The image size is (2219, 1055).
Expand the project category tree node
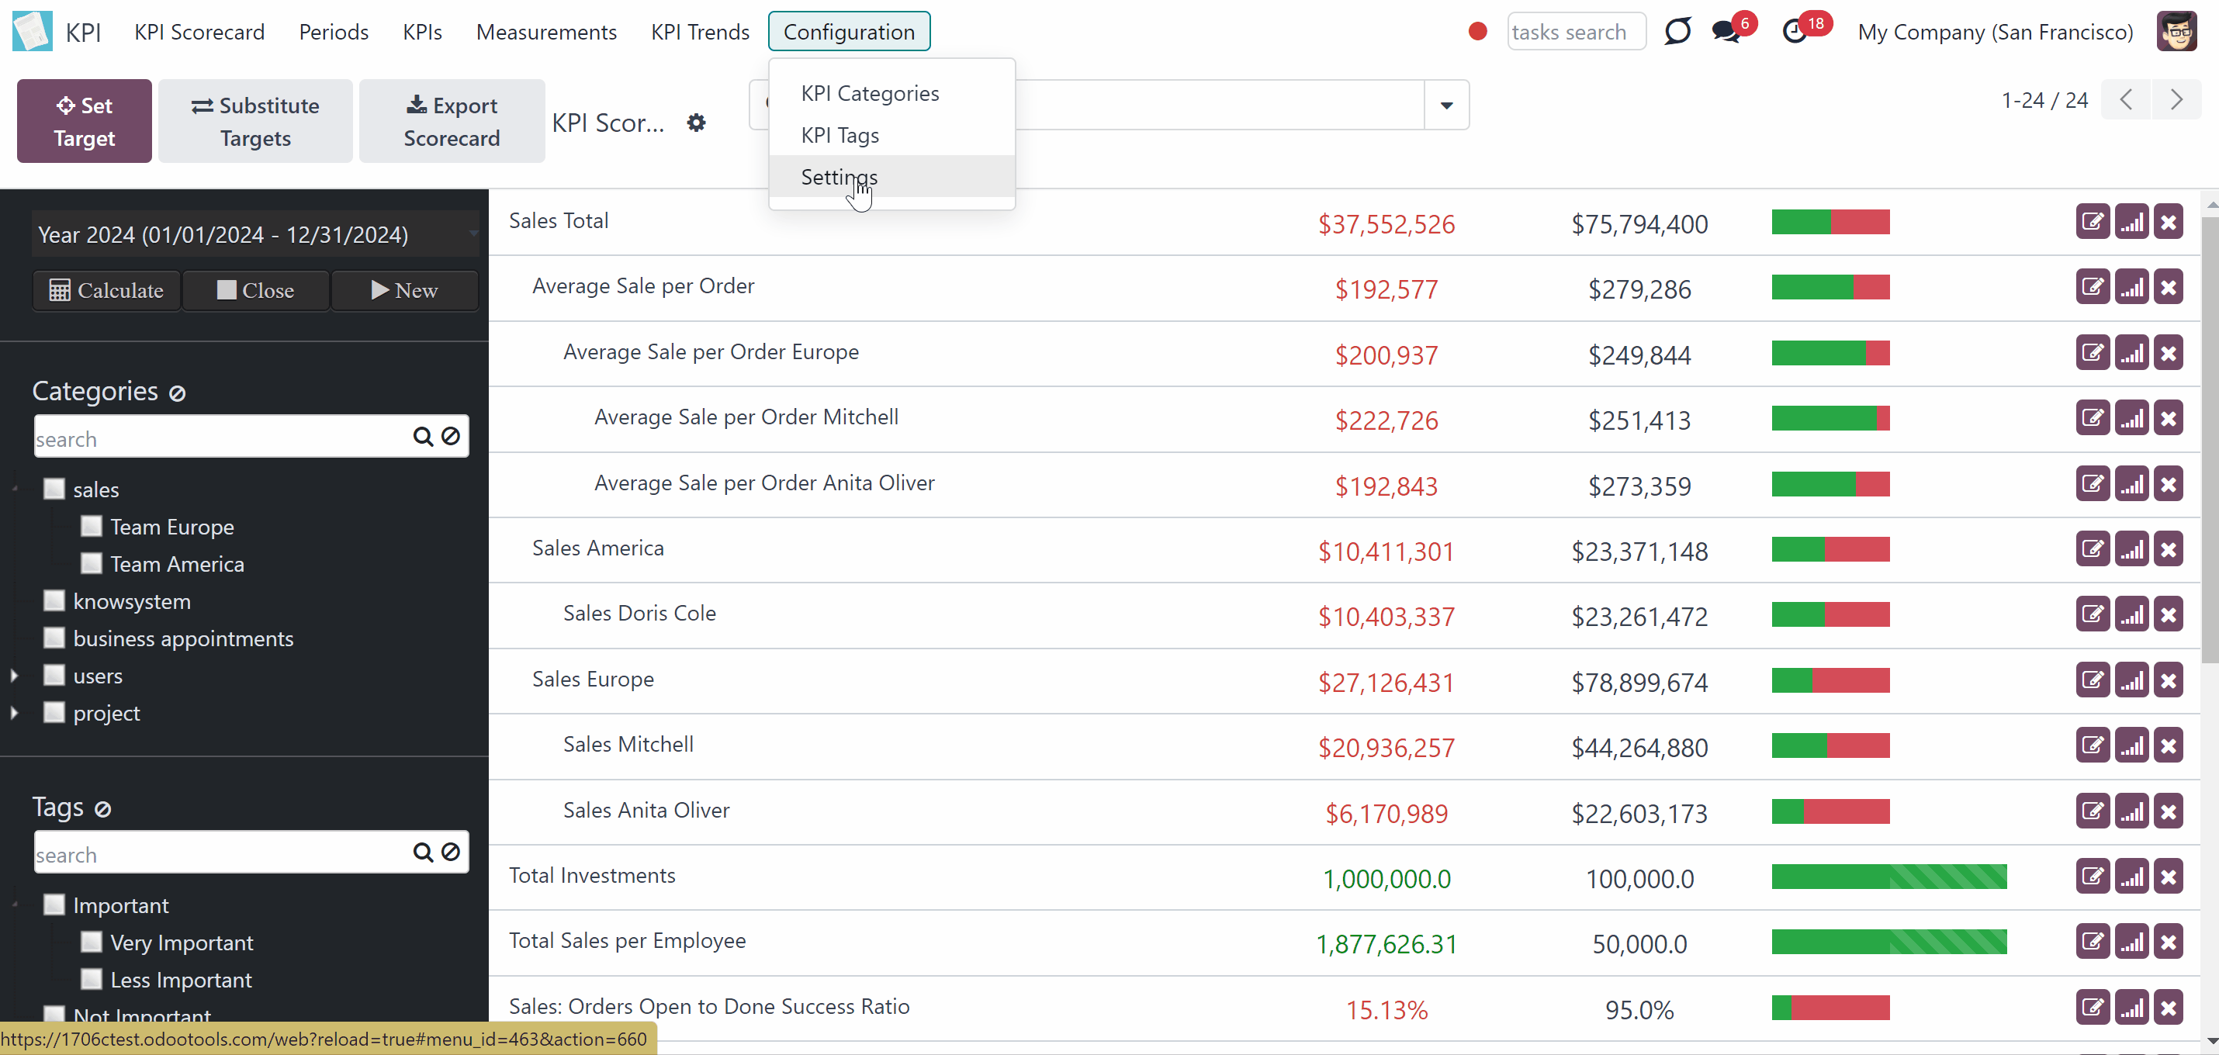pyautogui.click(x=15, y=713)
